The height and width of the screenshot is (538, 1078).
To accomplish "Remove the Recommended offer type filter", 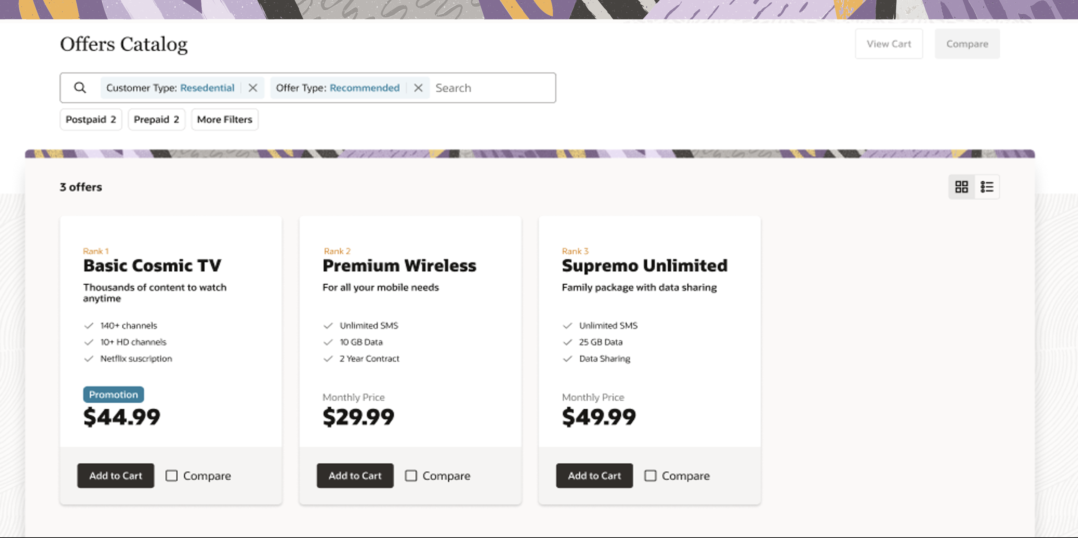I will [x=419, y=87].
